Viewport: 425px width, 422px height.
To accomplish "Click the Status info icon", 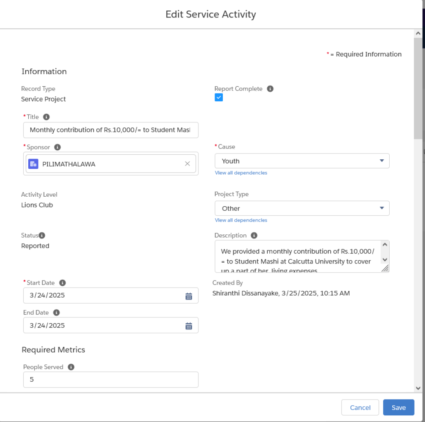I will (x=42, y=235).
